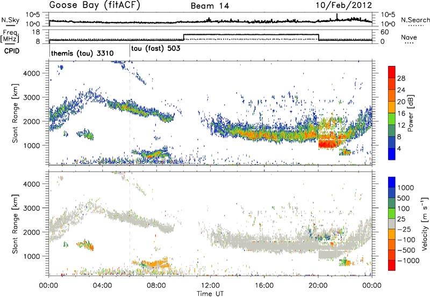
Task: Click the 500 label on the Velocity color bar
Action: [x=404, y=198]
